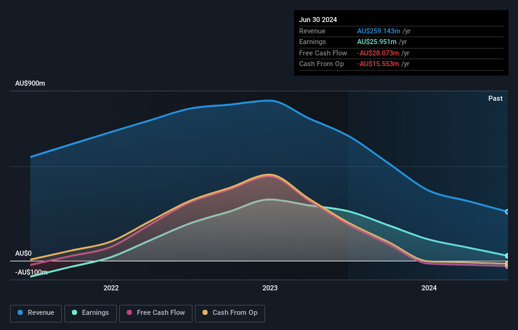Click the 2022 x-axis label
The width and height of the screenshot is (518, 330).
[x=111, y=288]
